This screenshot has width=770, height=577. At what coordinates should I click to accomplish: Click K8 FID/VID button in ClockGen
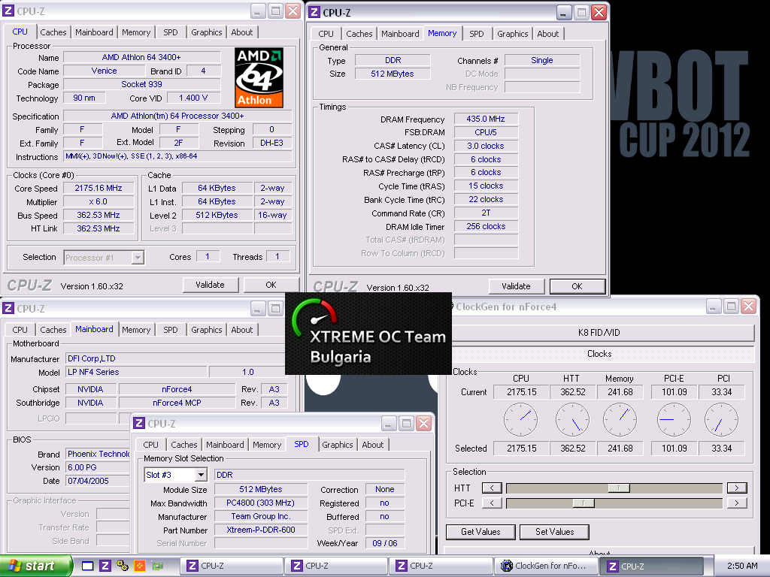coord(599,333)
